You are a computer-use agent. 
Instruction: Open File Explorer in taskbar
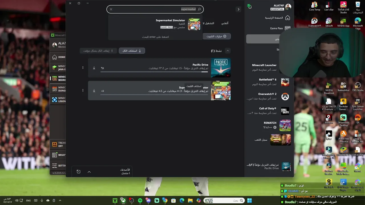(x=190, y=201)
